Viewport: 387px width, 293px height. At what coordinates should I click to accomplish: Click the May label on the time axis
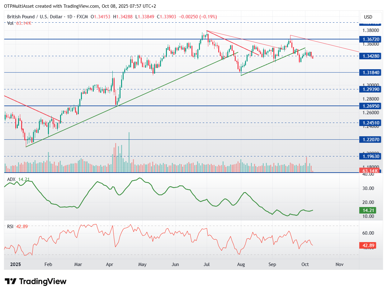pos(142,264)
